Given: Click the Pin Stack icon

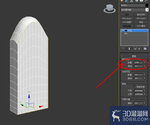Looking at the screenshot, I should tap(123, 49).
